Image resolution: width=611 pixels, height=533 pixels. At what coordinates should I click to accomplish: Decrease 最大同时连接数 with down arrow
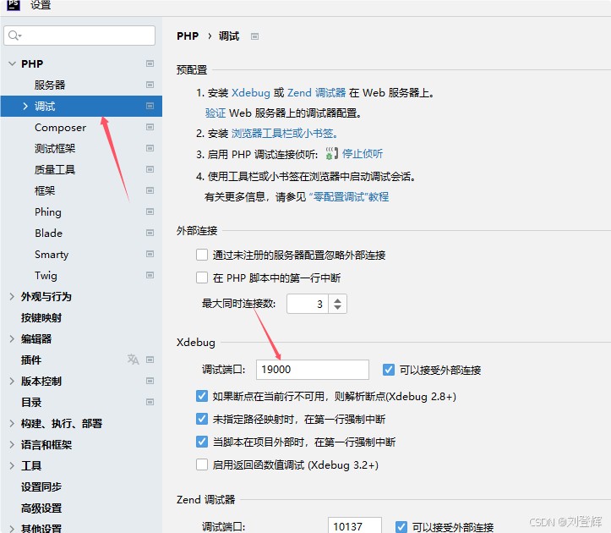[337, 307]
